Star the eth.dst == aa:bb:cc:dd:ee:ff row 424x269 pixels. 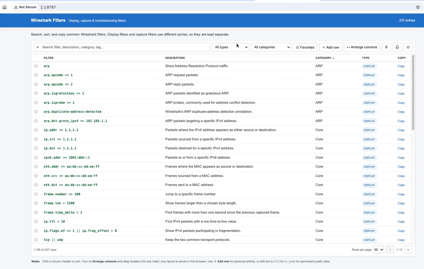(x=36, y=185)
